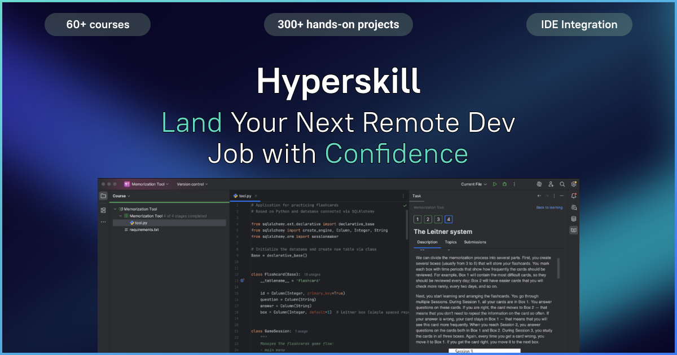677x355 pixels.
Task: Click the "Base = declarative_base()" code line
Action: [279, 255]
